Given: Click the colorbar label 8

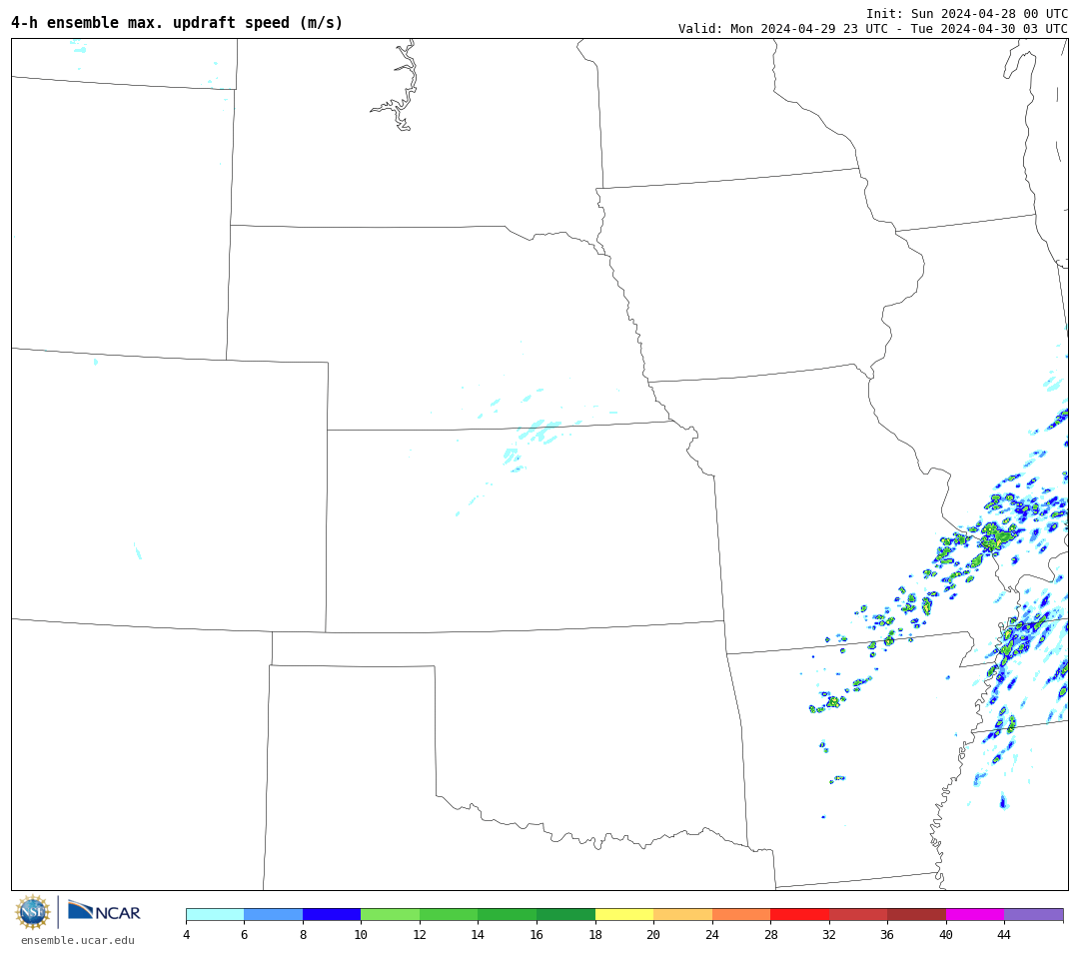Looking at the screenshot, I should pos(303,935).
